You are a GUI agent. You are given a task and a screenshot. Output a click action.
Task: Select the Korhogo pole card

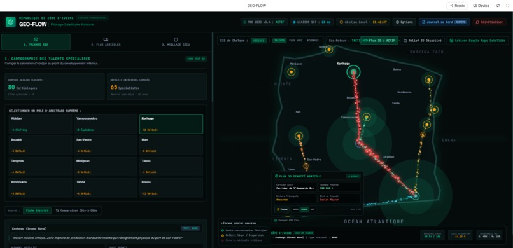tap(171, 124)
